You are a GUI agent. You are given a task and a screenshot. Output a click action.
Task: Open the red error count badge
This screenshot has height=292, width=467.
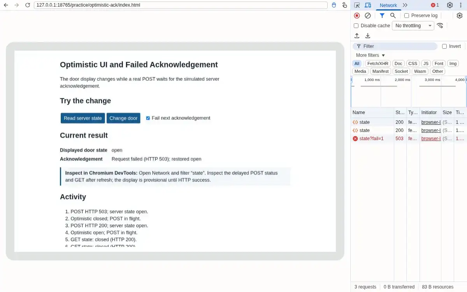(435, 5)
